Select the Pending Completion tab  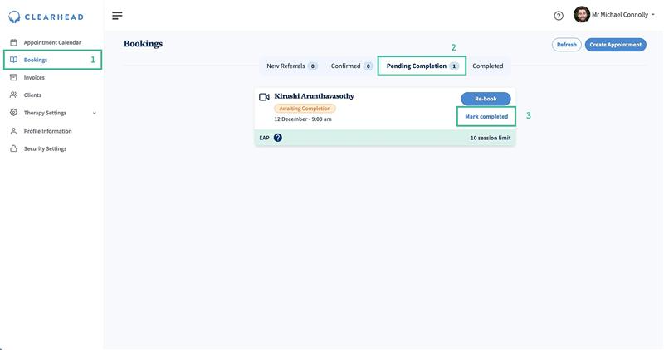click(422, 66)
